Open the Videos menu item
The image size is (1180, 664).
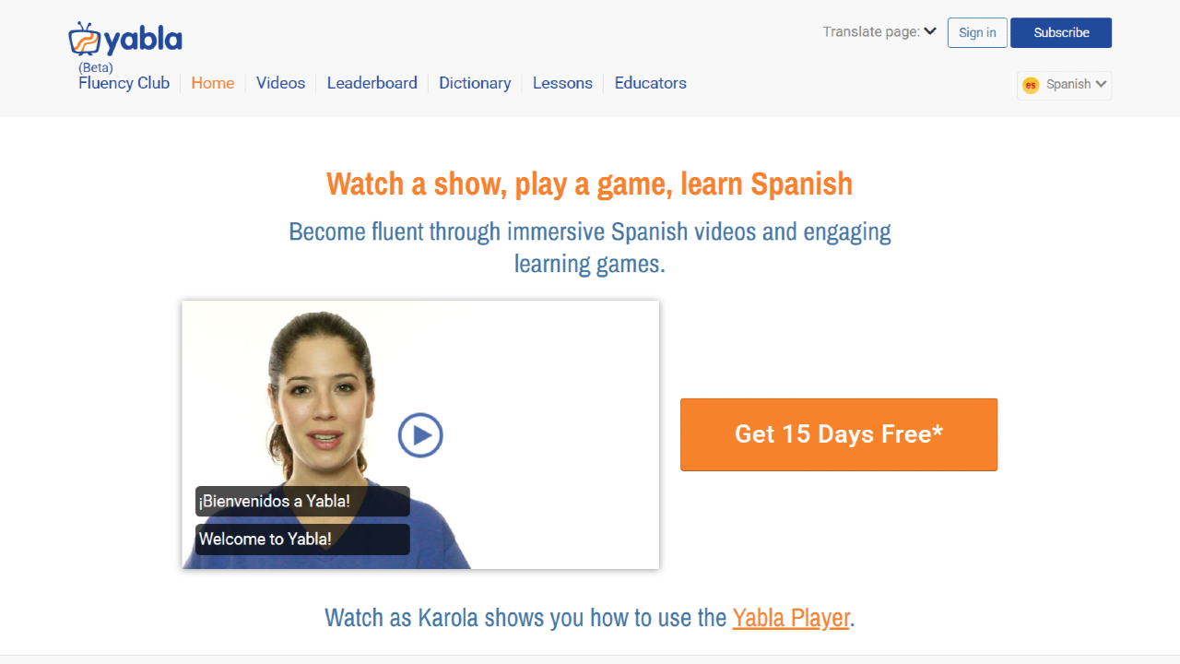(280, 83)
